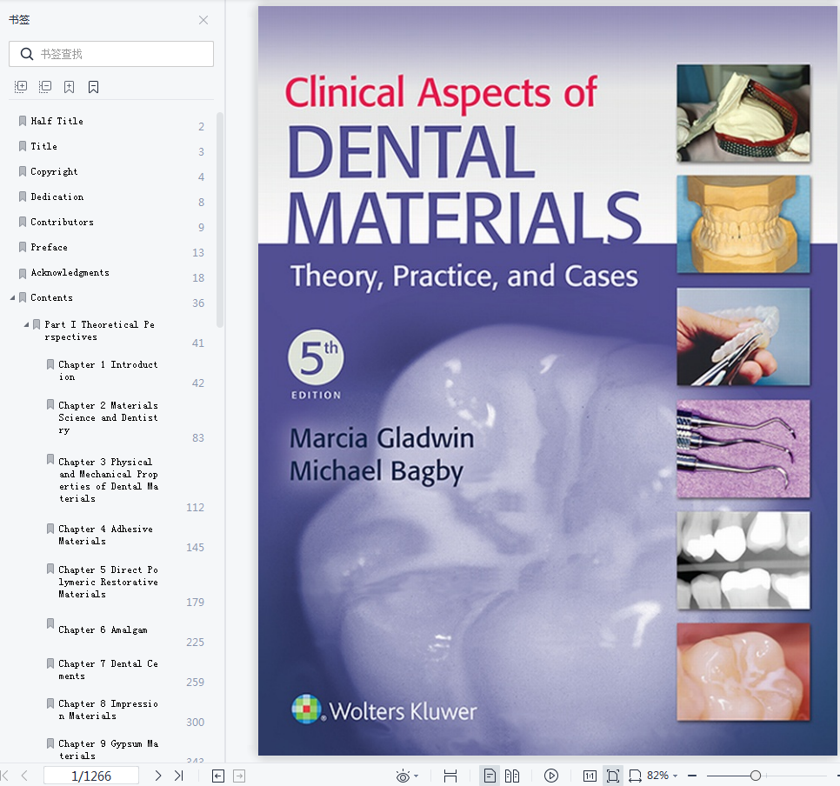The width and height of the screenshot is (840, 786).
Task: Click page number 36 beside Contents
Action: coord(198,303)
